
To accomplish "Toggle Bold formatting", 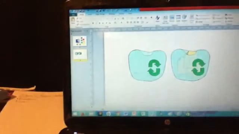I will point(93,23).
